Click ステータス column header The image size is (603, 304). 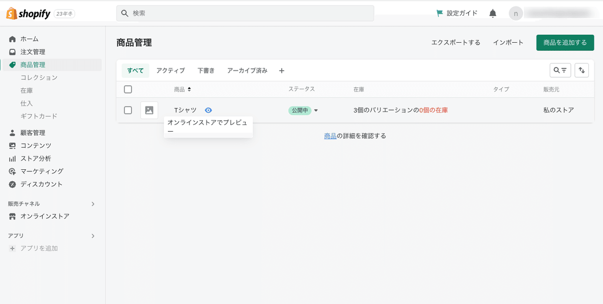coord(301,89)
